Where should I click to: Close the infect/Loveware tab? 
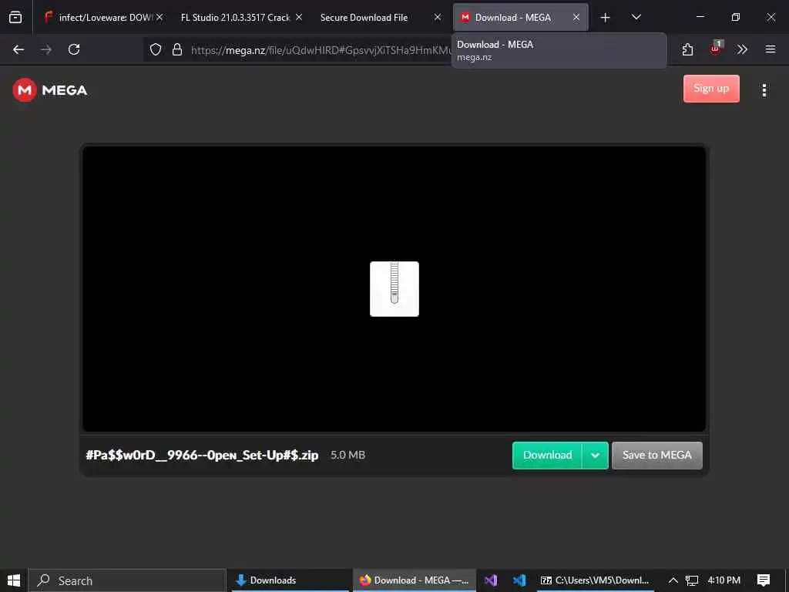159,17
